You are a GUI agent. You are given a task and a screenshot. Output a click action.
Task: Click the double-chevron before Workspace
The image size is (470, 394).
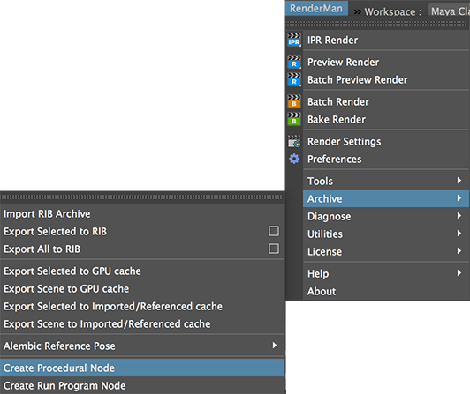[x=357, y=12]
